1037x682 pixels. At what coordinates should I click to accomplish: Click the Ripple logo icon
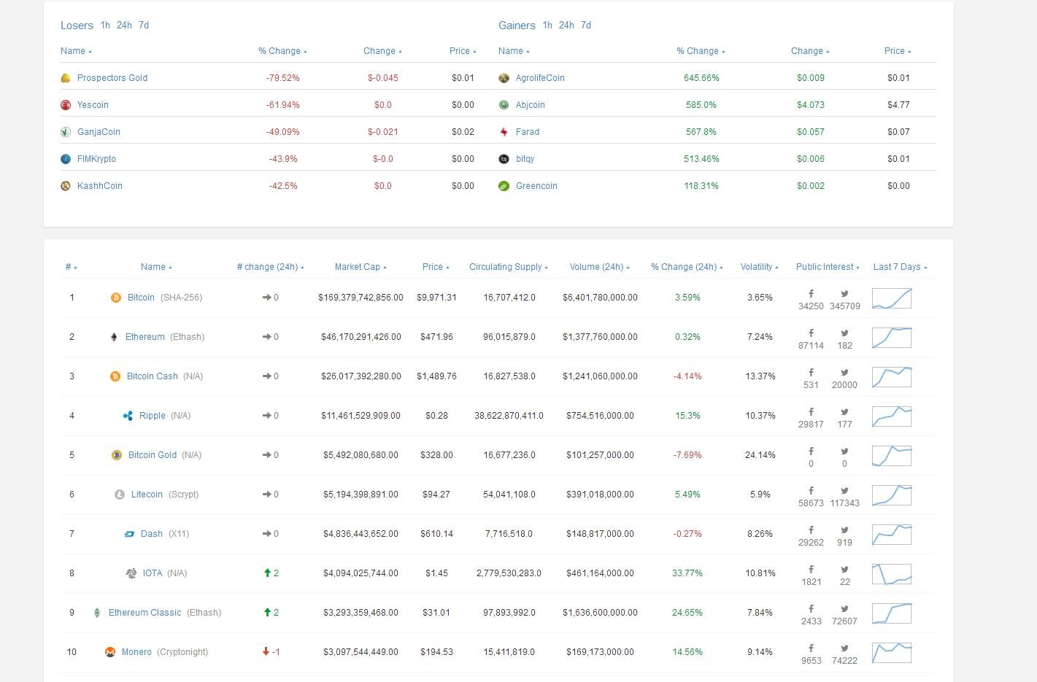[128, 416]
